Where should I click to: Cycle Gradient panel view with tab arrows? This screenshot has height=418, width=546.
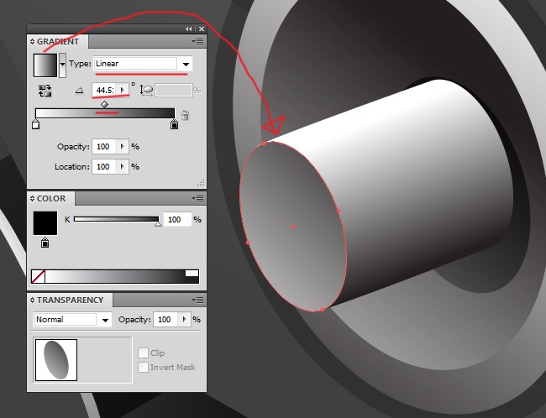pos(32,42)
